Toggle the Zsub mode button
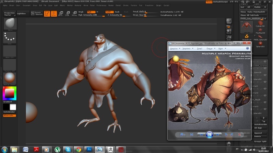This screenshot has height=153, width=273. [117, 12]
